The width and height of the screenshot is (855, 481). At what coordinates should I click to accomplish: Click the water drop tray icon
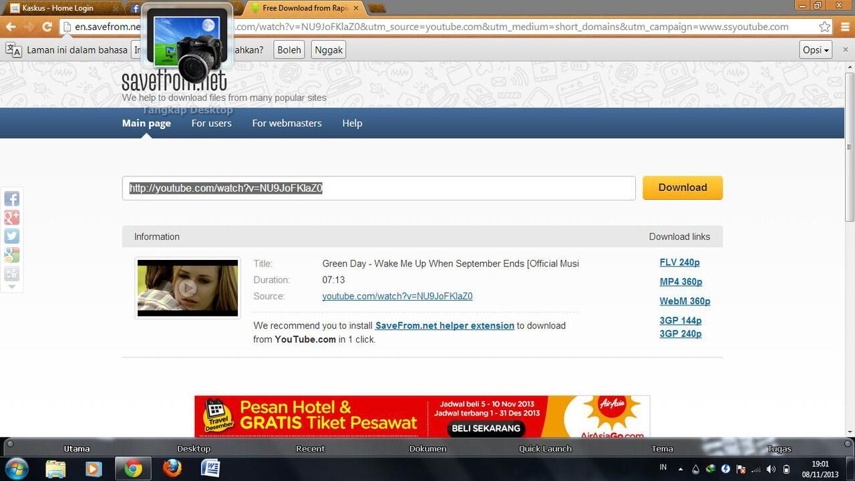(x=695, y=469)
